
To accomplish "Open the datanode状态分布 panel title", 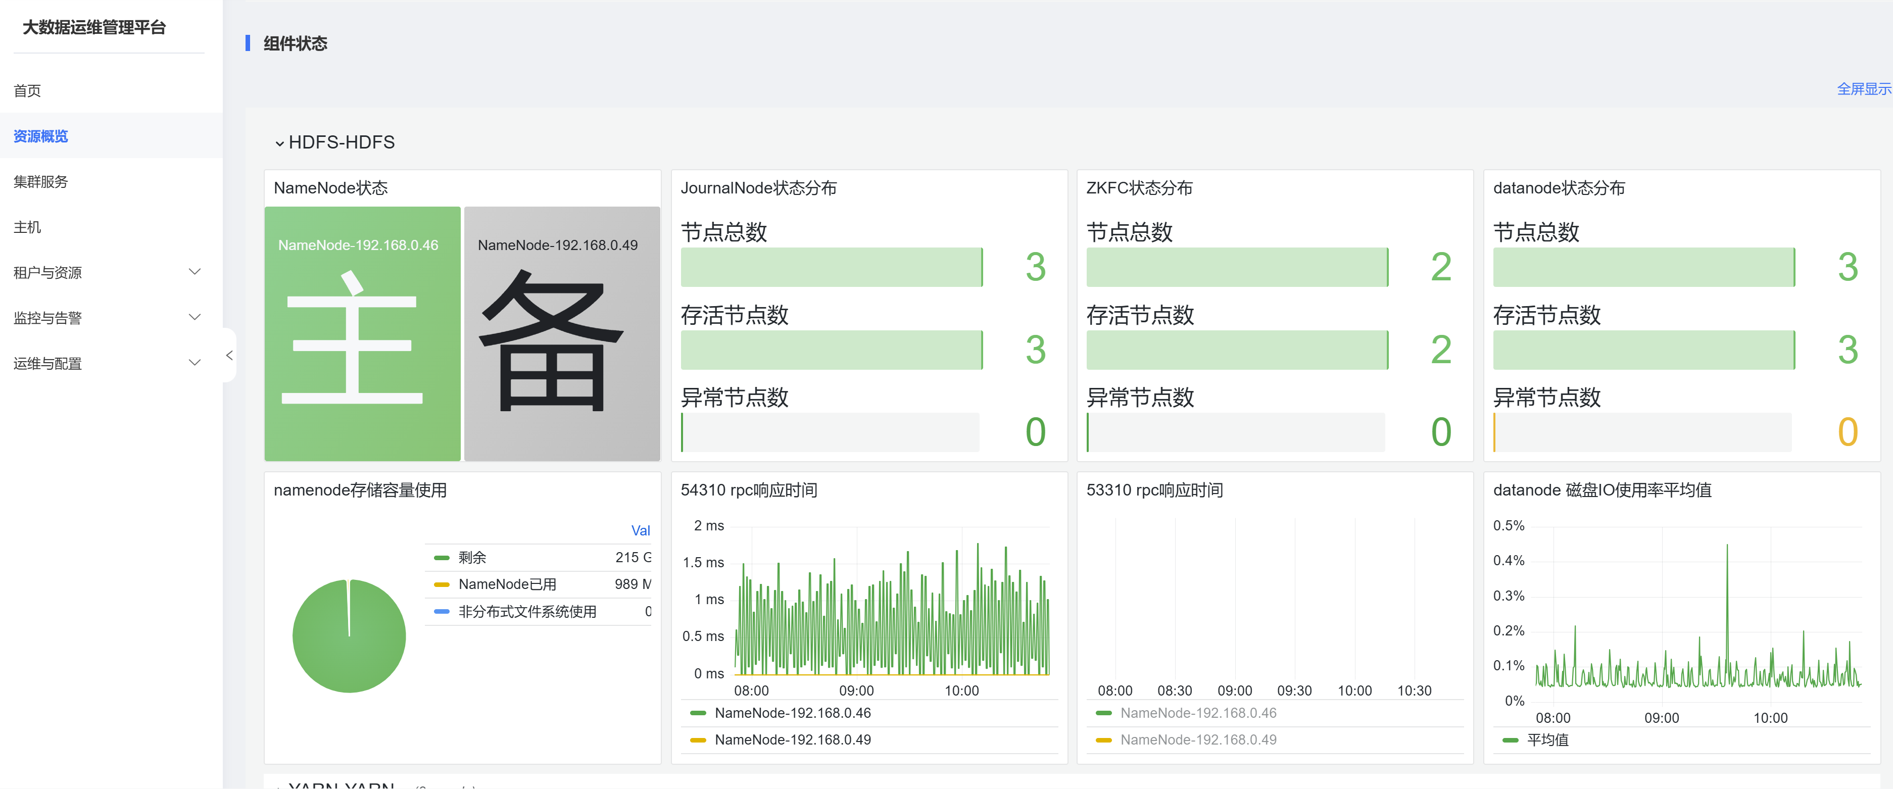I will click(x=1559, y=188).
